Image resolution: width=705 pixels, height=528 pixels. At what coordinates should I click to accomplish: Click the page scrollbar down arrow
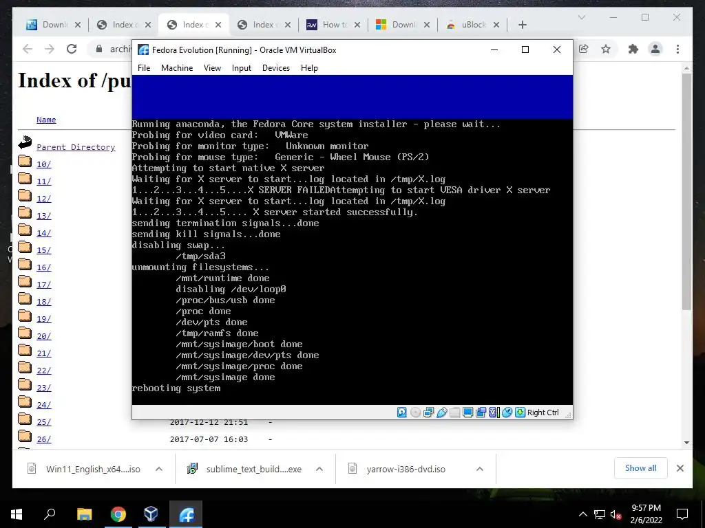coord(686,443)
